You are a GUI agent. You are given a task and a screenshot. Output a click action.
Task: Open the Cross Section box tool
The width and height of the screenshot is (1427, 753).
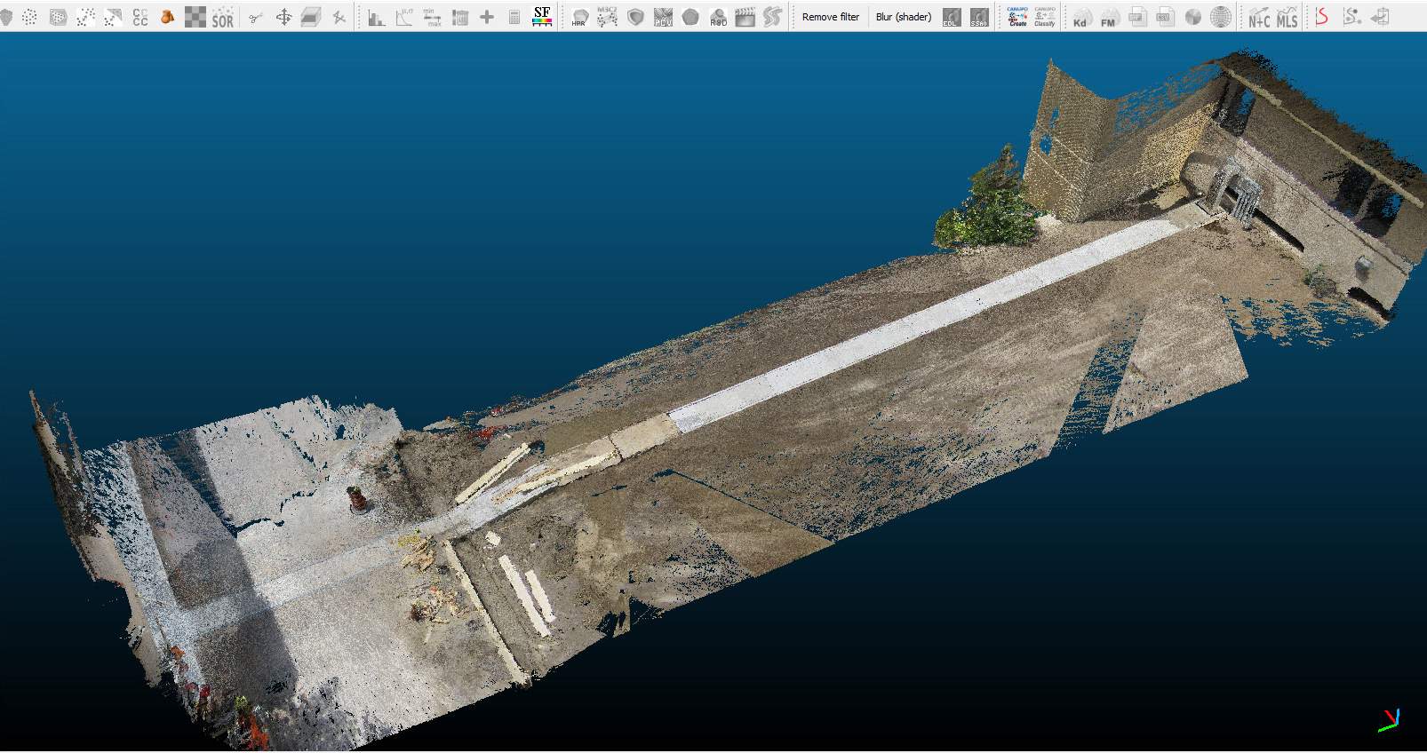click(x=311, y=17)
